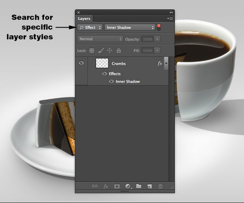Image resolution: width=244 pixels, height=203 pixels.
Task: Create new fill or adjustment layer
Action: click(128, 186)
